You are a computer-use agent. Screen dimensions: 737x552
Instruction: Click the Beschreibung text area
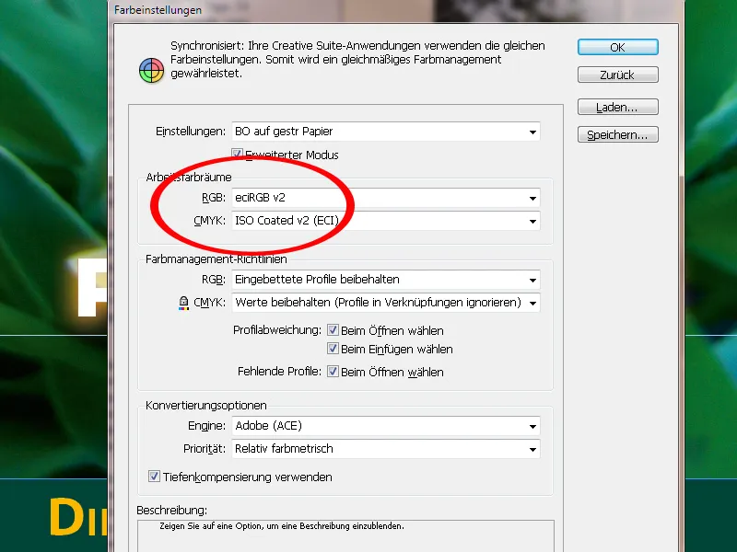[x=346, y=536]
